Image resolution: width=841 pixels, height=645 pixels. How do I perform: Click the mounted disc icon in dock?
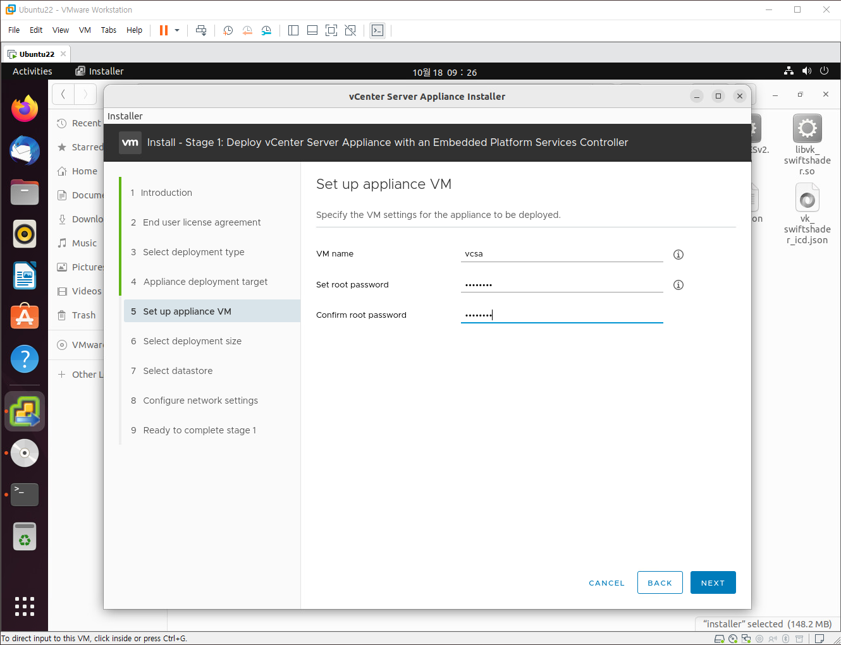(25, 453)
